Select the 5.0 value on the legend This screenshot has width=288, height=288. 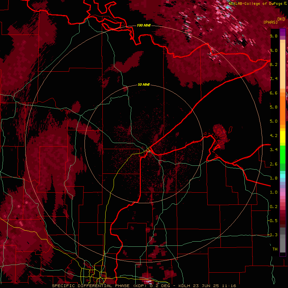point(274,121)
